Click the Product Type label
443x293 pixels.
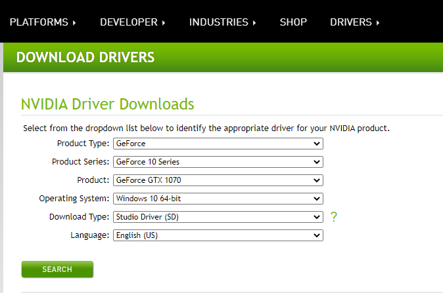pyautogui.click(x=83, y=144)
